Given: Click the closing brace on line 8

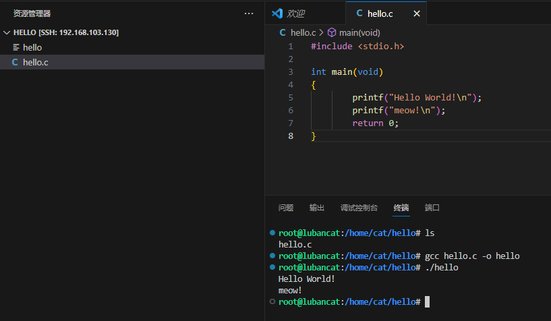Looking at the screenshot, I should (314, 136).
